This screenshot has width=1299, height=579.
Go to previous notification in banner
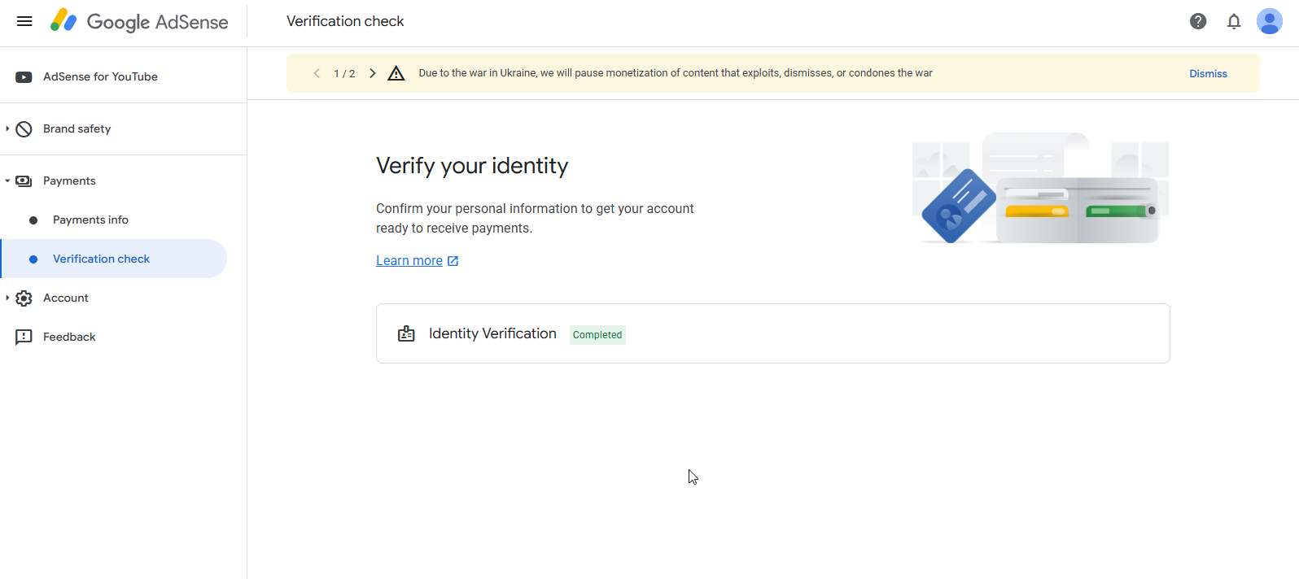(317, 73)
